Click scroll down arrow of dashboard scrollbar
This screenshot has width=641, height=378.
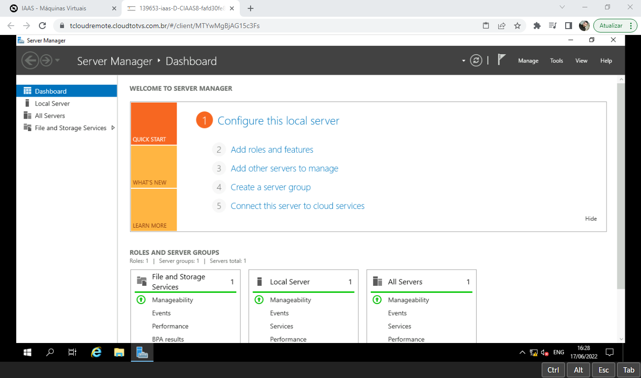pyautogui.click(x=621, y=339)
